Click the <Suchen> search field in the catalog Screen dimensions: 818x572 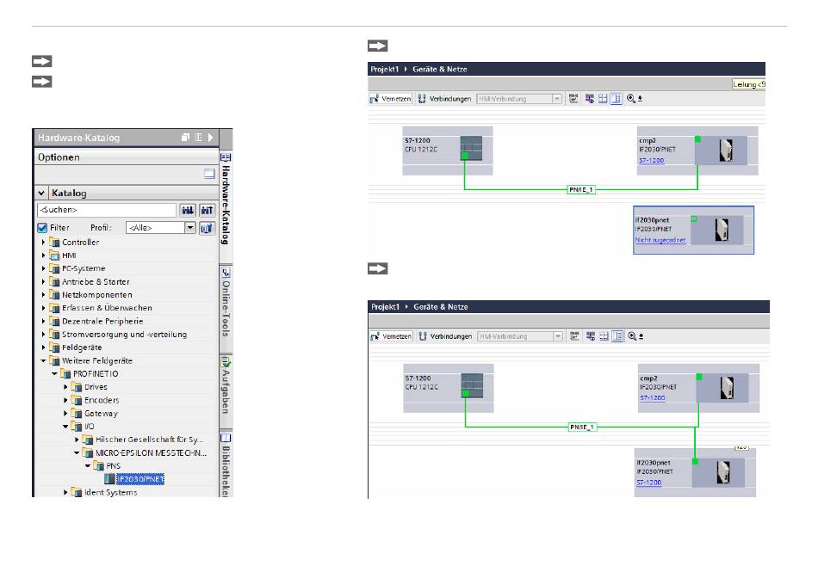click(107, 210)
